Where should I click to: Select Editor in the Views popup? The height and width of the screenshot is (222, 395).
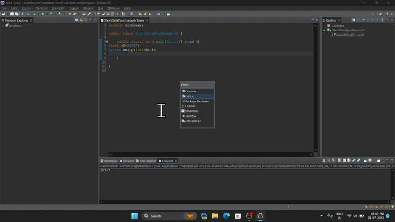[197, 96]
